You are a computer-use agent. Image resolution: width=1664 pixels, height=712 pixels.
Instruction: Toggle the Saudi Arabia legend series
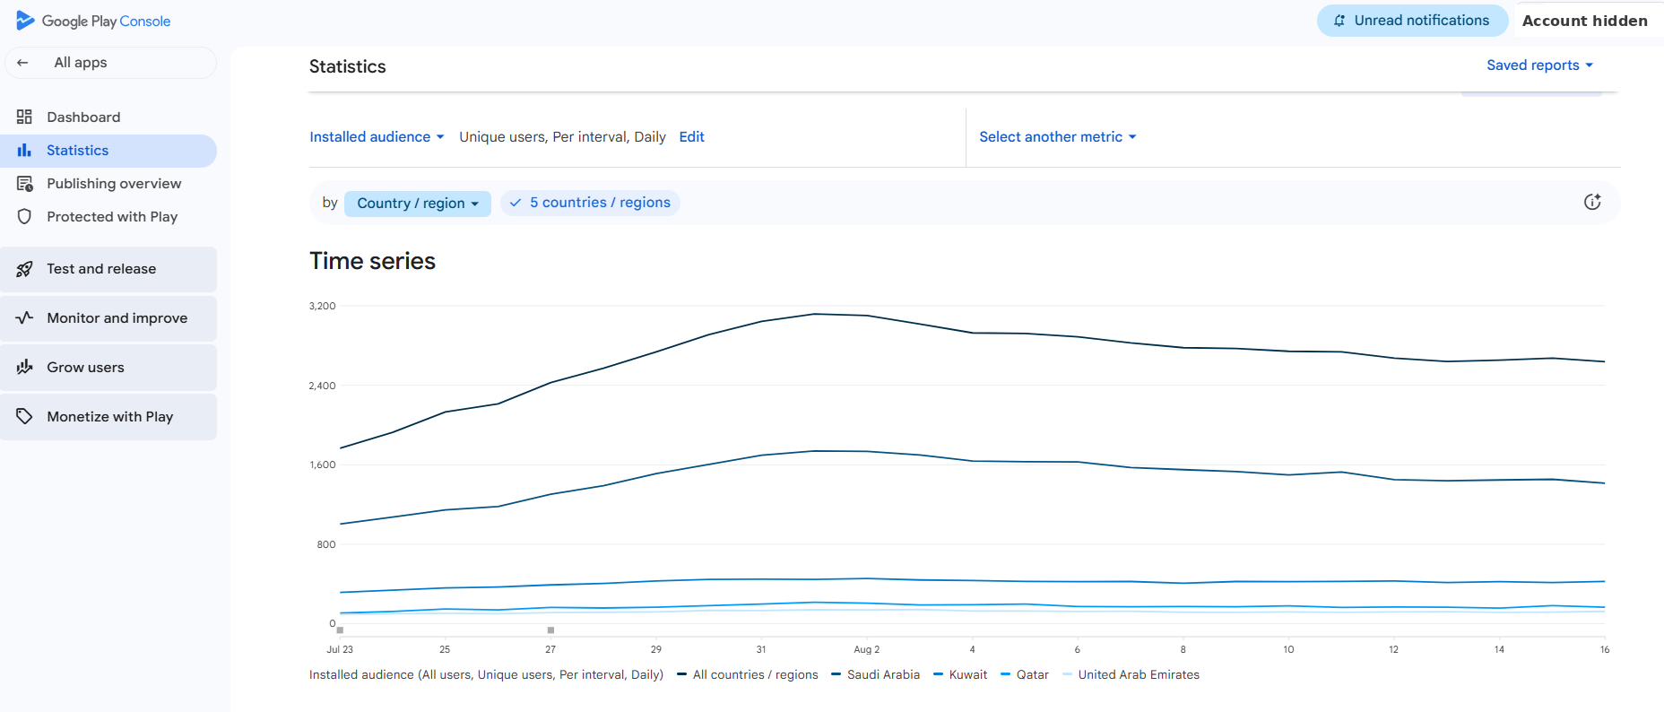876,674
